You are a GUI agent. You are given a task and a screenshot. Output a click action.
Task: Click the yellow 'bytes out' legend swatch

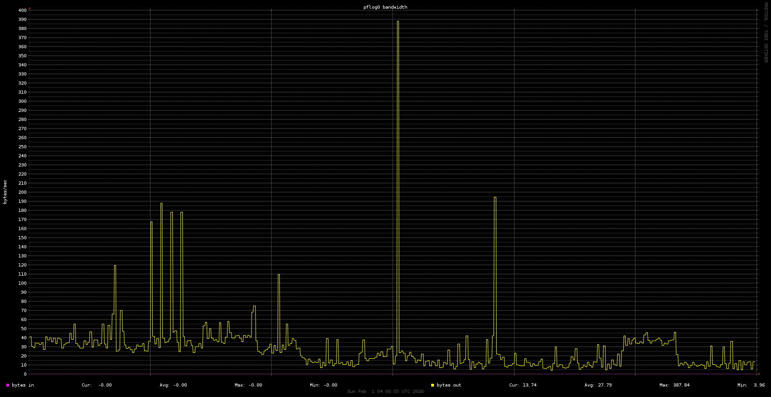(433, 385)
